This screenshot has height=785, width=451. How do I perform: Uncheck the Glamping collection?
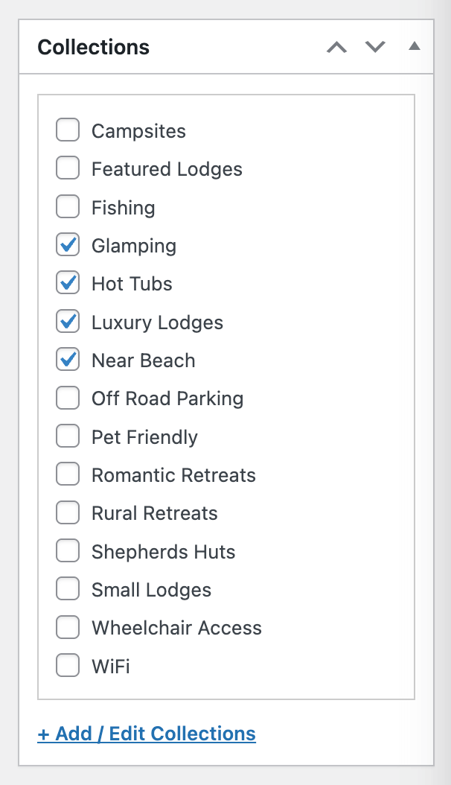point(68,246)
